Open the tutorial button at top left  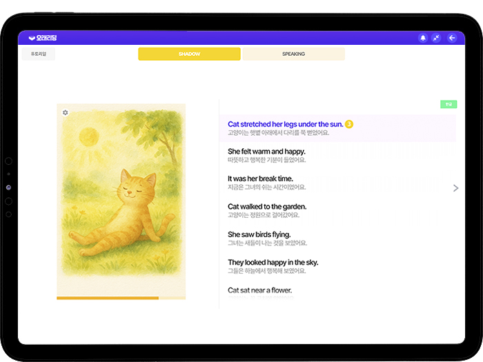point(38,54)
